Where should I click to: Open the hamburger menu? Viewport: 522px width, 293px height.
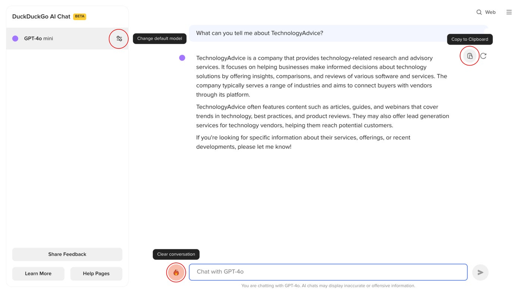click(509, 12)
